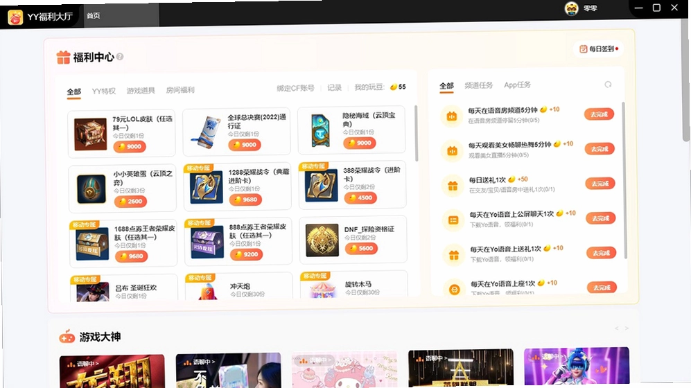Open the 记录 records link
Viewport: 691px width, 388px height.
click(334, 87)
